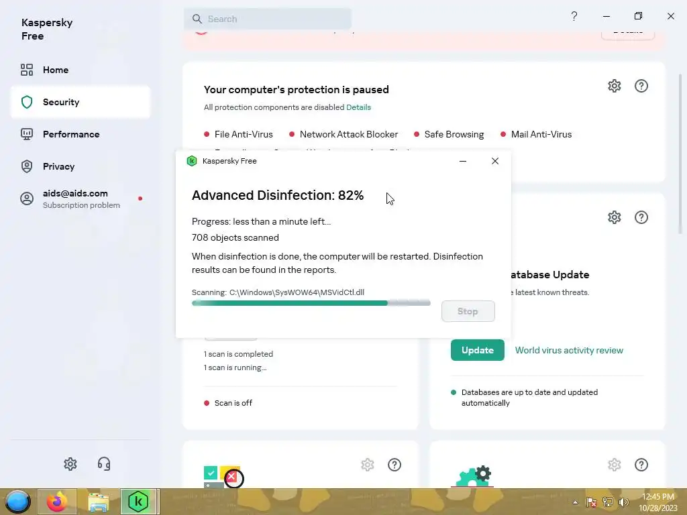The image size is (687, 515).
Task: Open help icon on bottom-left card
Action: pyautogui.click(x=394, y=465)
